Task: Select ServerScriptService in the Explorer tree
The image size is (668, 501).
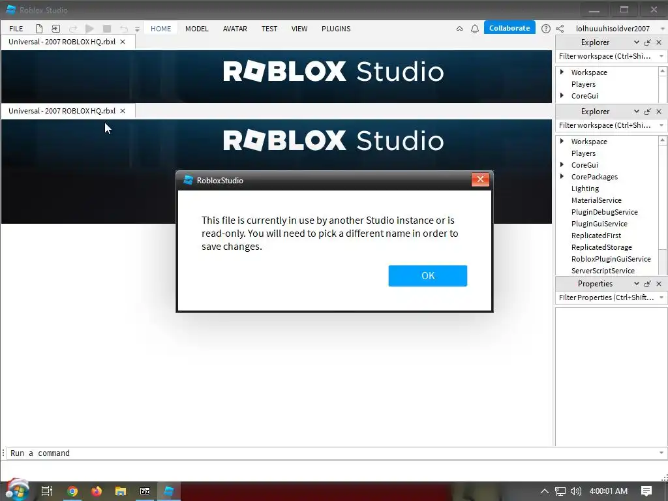Action: (603, 271)
